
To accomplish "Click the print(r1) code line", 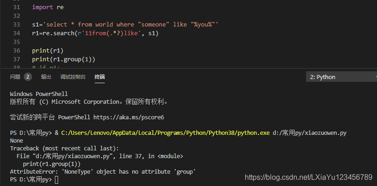I will pyautogui.click(x=48, y=50).
